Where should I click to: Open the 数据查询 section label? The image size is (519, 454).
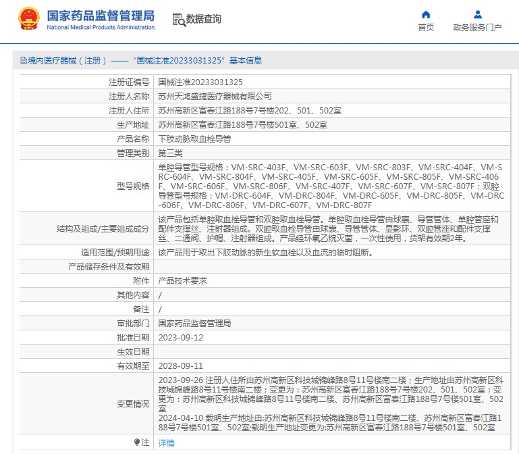[203, 20]
